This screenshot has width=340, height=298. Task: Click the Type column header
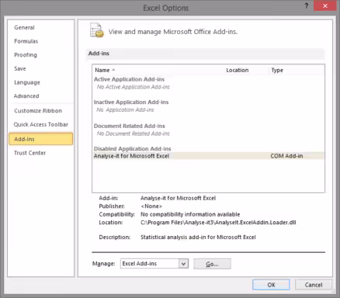click(x=277, y=70)
